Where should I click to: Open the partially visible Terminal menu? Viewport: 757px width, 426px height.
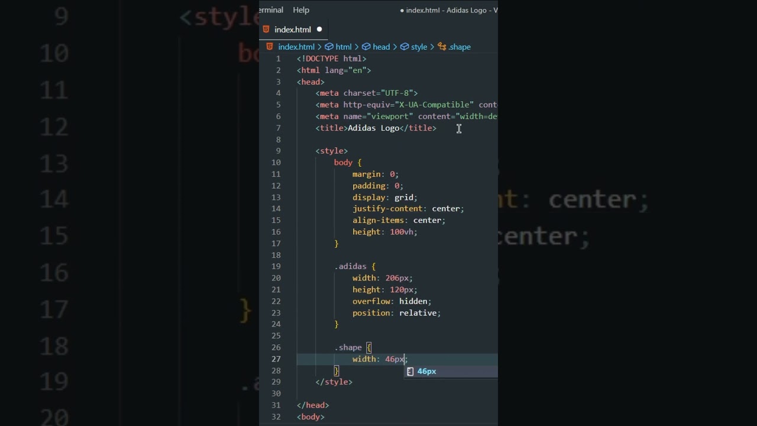[271, 10]
